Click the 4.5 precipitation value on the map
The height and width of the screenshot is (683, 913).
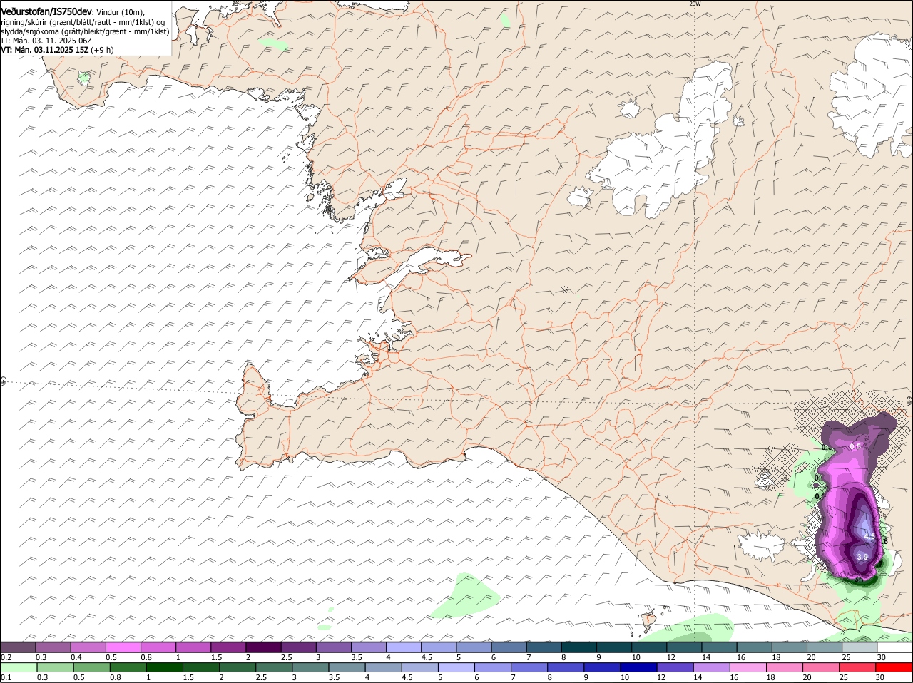[869, 536]
